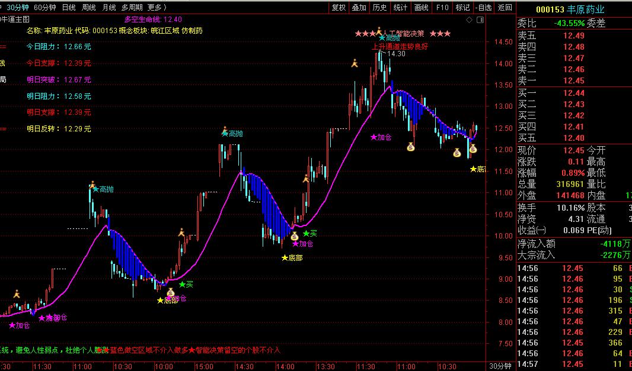Click the 明日反转: 12.29元 label
Screen dimensions: 632x371
[59, 129]
